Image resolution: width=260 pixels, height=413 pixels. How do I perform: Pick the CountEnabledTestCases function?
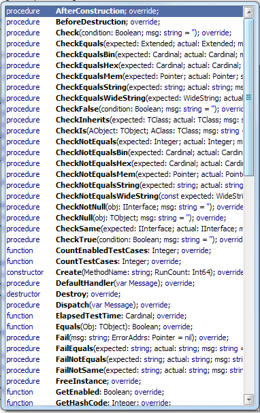click(x=124, y=250)
